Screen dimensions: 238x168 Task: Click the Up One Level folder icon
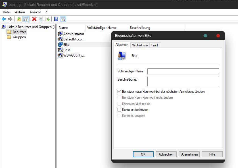point(19,19)
